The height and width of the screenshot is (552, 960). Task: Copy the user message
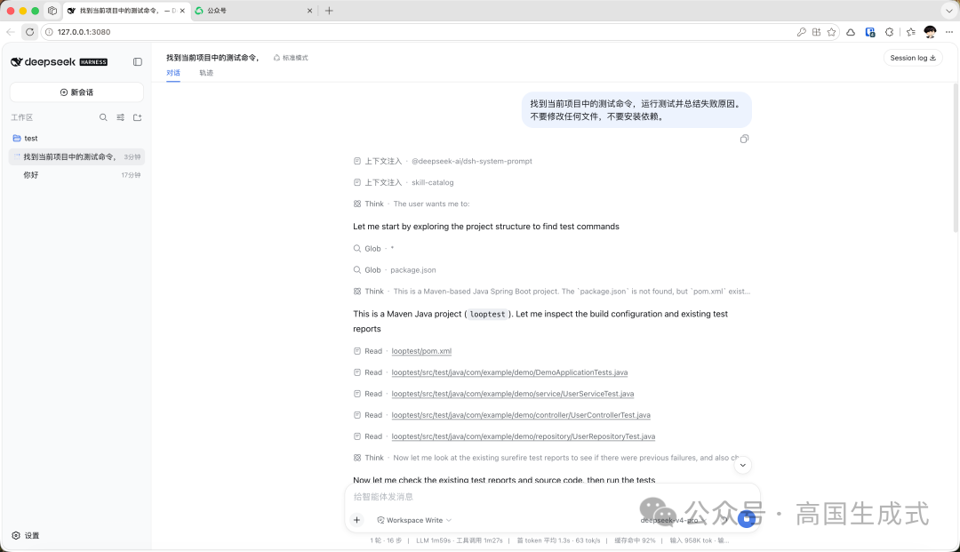pyautogui.click(x=744, y=139)
